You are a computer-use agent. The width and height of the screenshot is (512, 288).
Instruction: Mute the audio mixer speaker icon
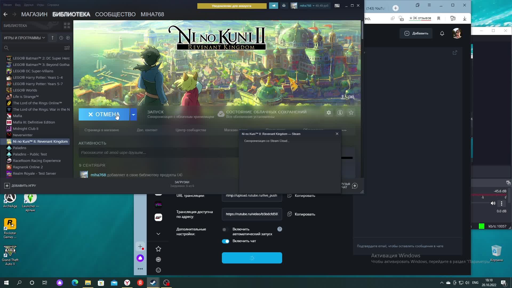point(493,203)
